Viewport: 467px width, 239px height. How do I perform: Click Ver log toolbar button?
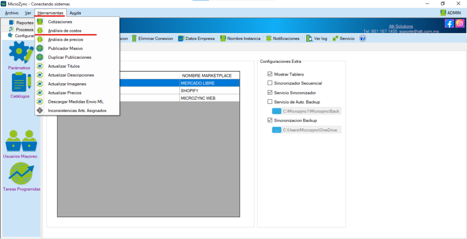pos(317,39)
